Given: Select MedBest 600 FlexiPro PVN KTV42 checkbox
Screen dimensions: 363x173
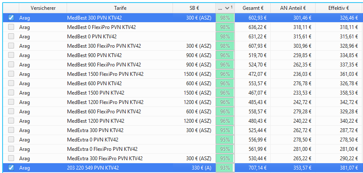Looking at the screenshot, I should 11,111.
